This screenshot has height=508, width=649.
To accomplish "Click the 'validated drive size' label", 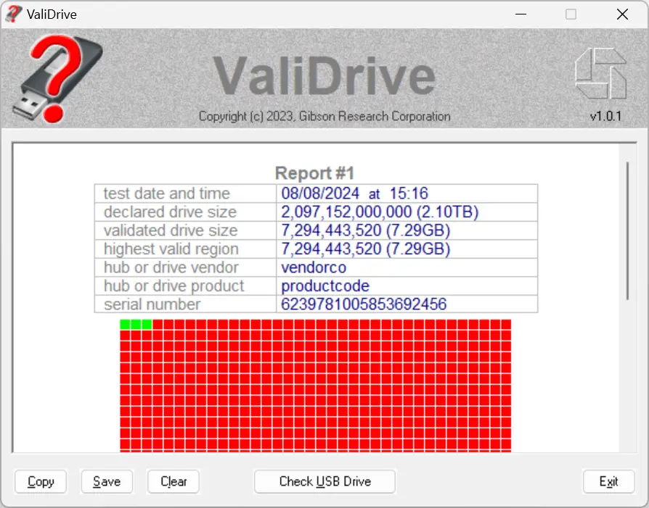I will (171, 230).
